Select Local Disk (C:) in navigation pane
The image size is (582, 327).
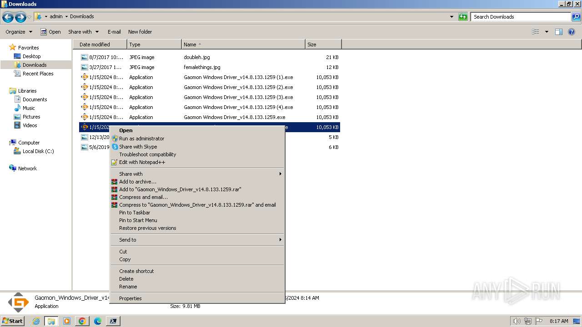(x=38, y=151)
